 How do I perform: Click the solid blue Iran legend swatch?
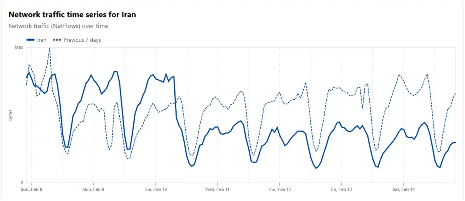pos(31,40)
